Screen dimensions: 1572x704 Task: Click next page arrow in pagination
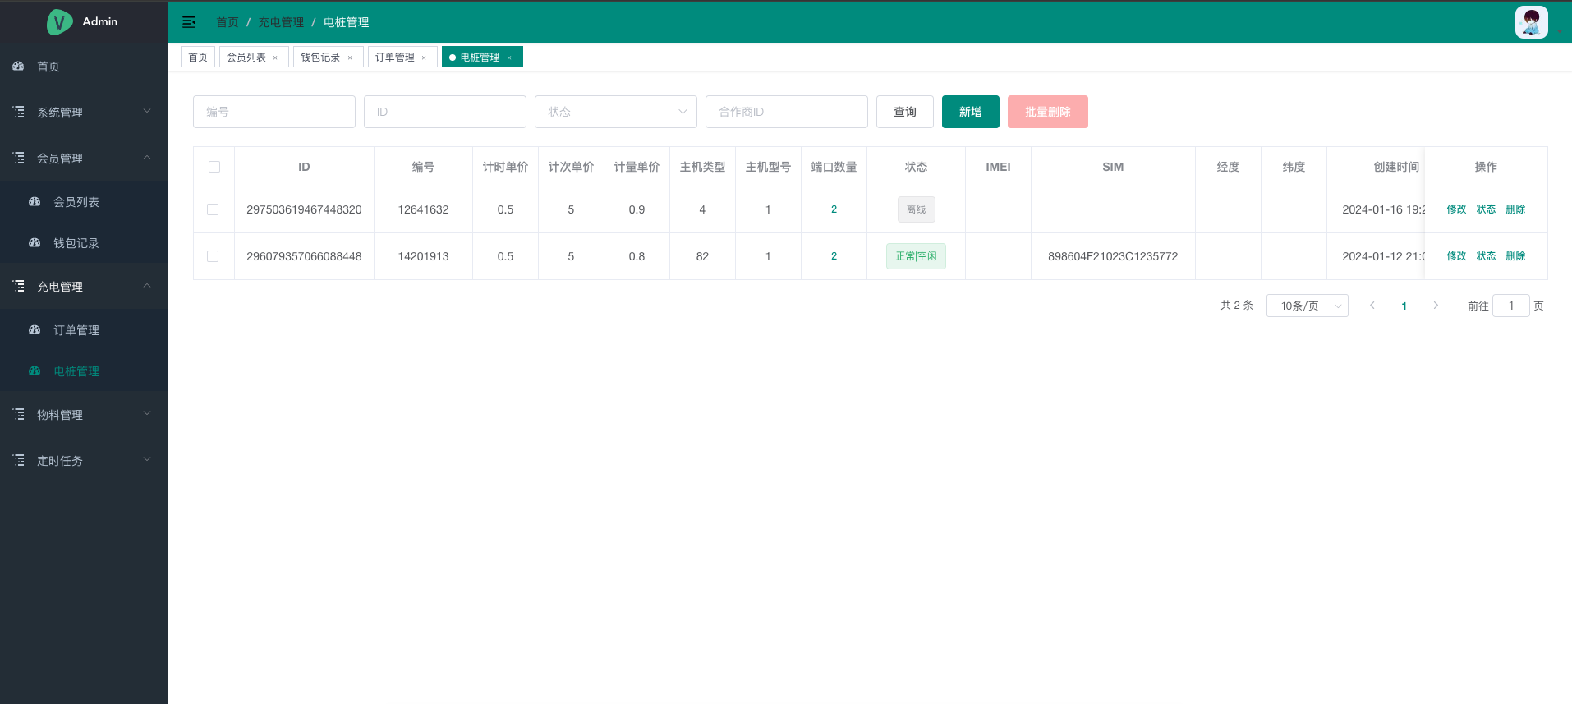pyautogui.click(x=1436, y=306)
